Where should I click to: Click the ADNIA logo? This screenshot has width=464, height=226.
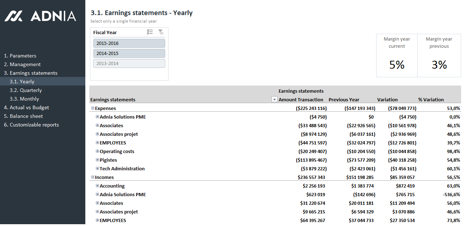tap(40, 16)
